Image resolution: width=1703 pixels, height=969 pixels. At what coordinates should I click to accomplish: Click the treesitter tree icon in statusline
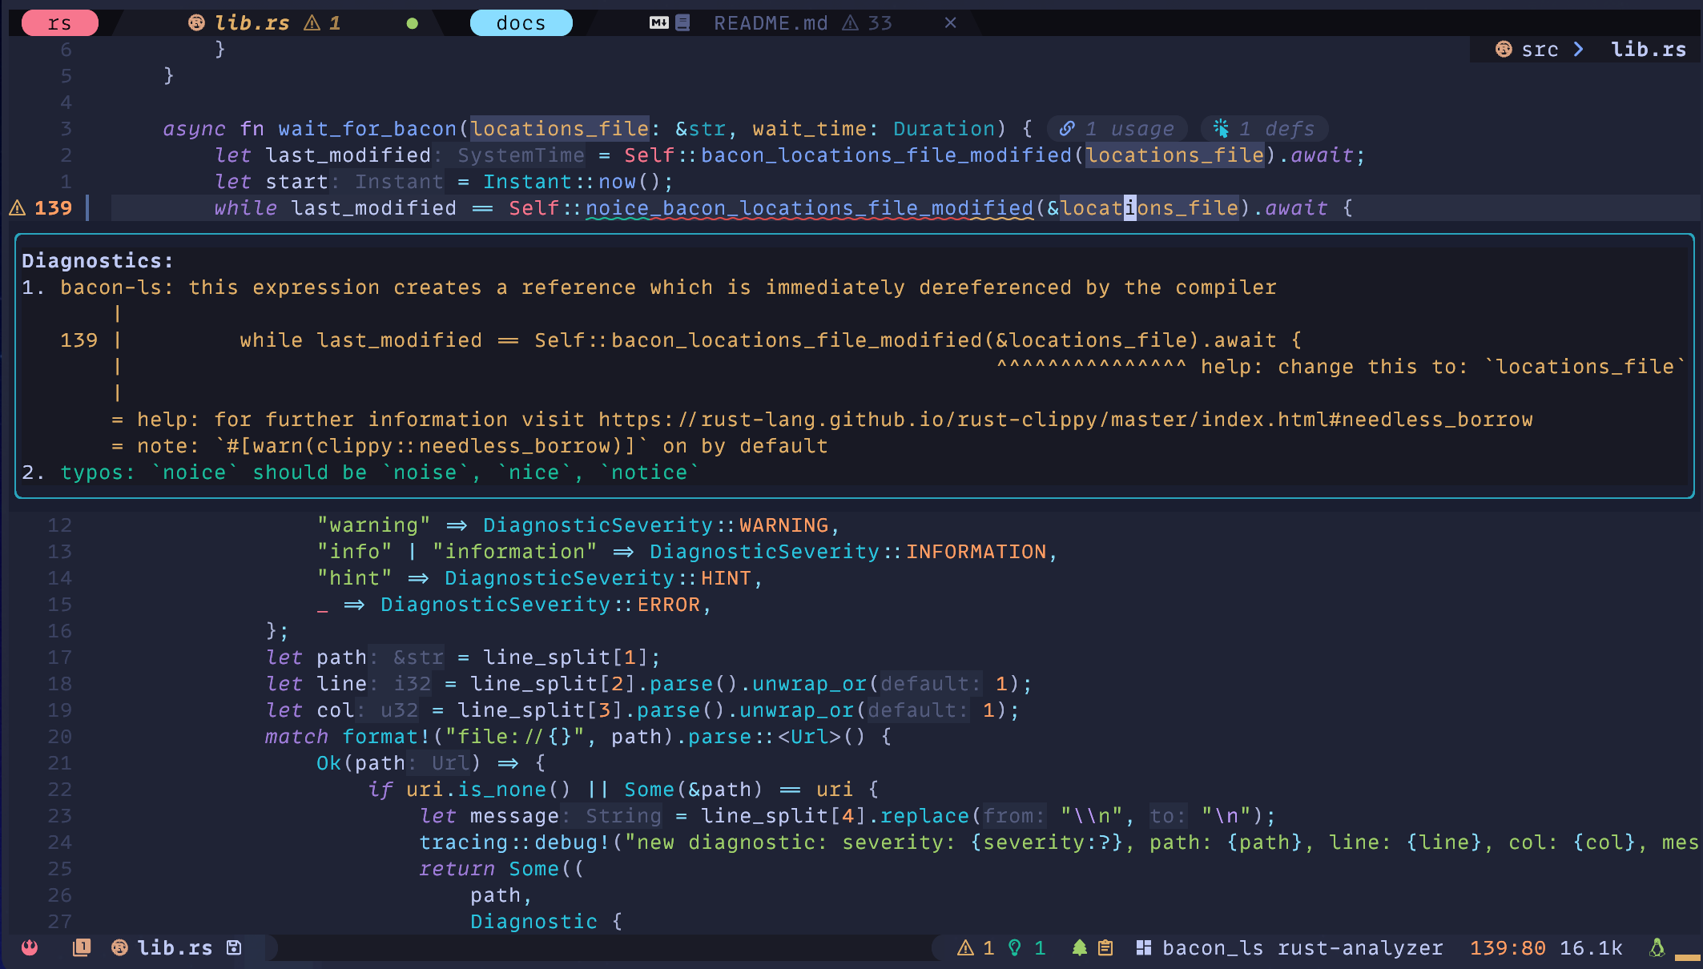click(x=1079, y=948)
